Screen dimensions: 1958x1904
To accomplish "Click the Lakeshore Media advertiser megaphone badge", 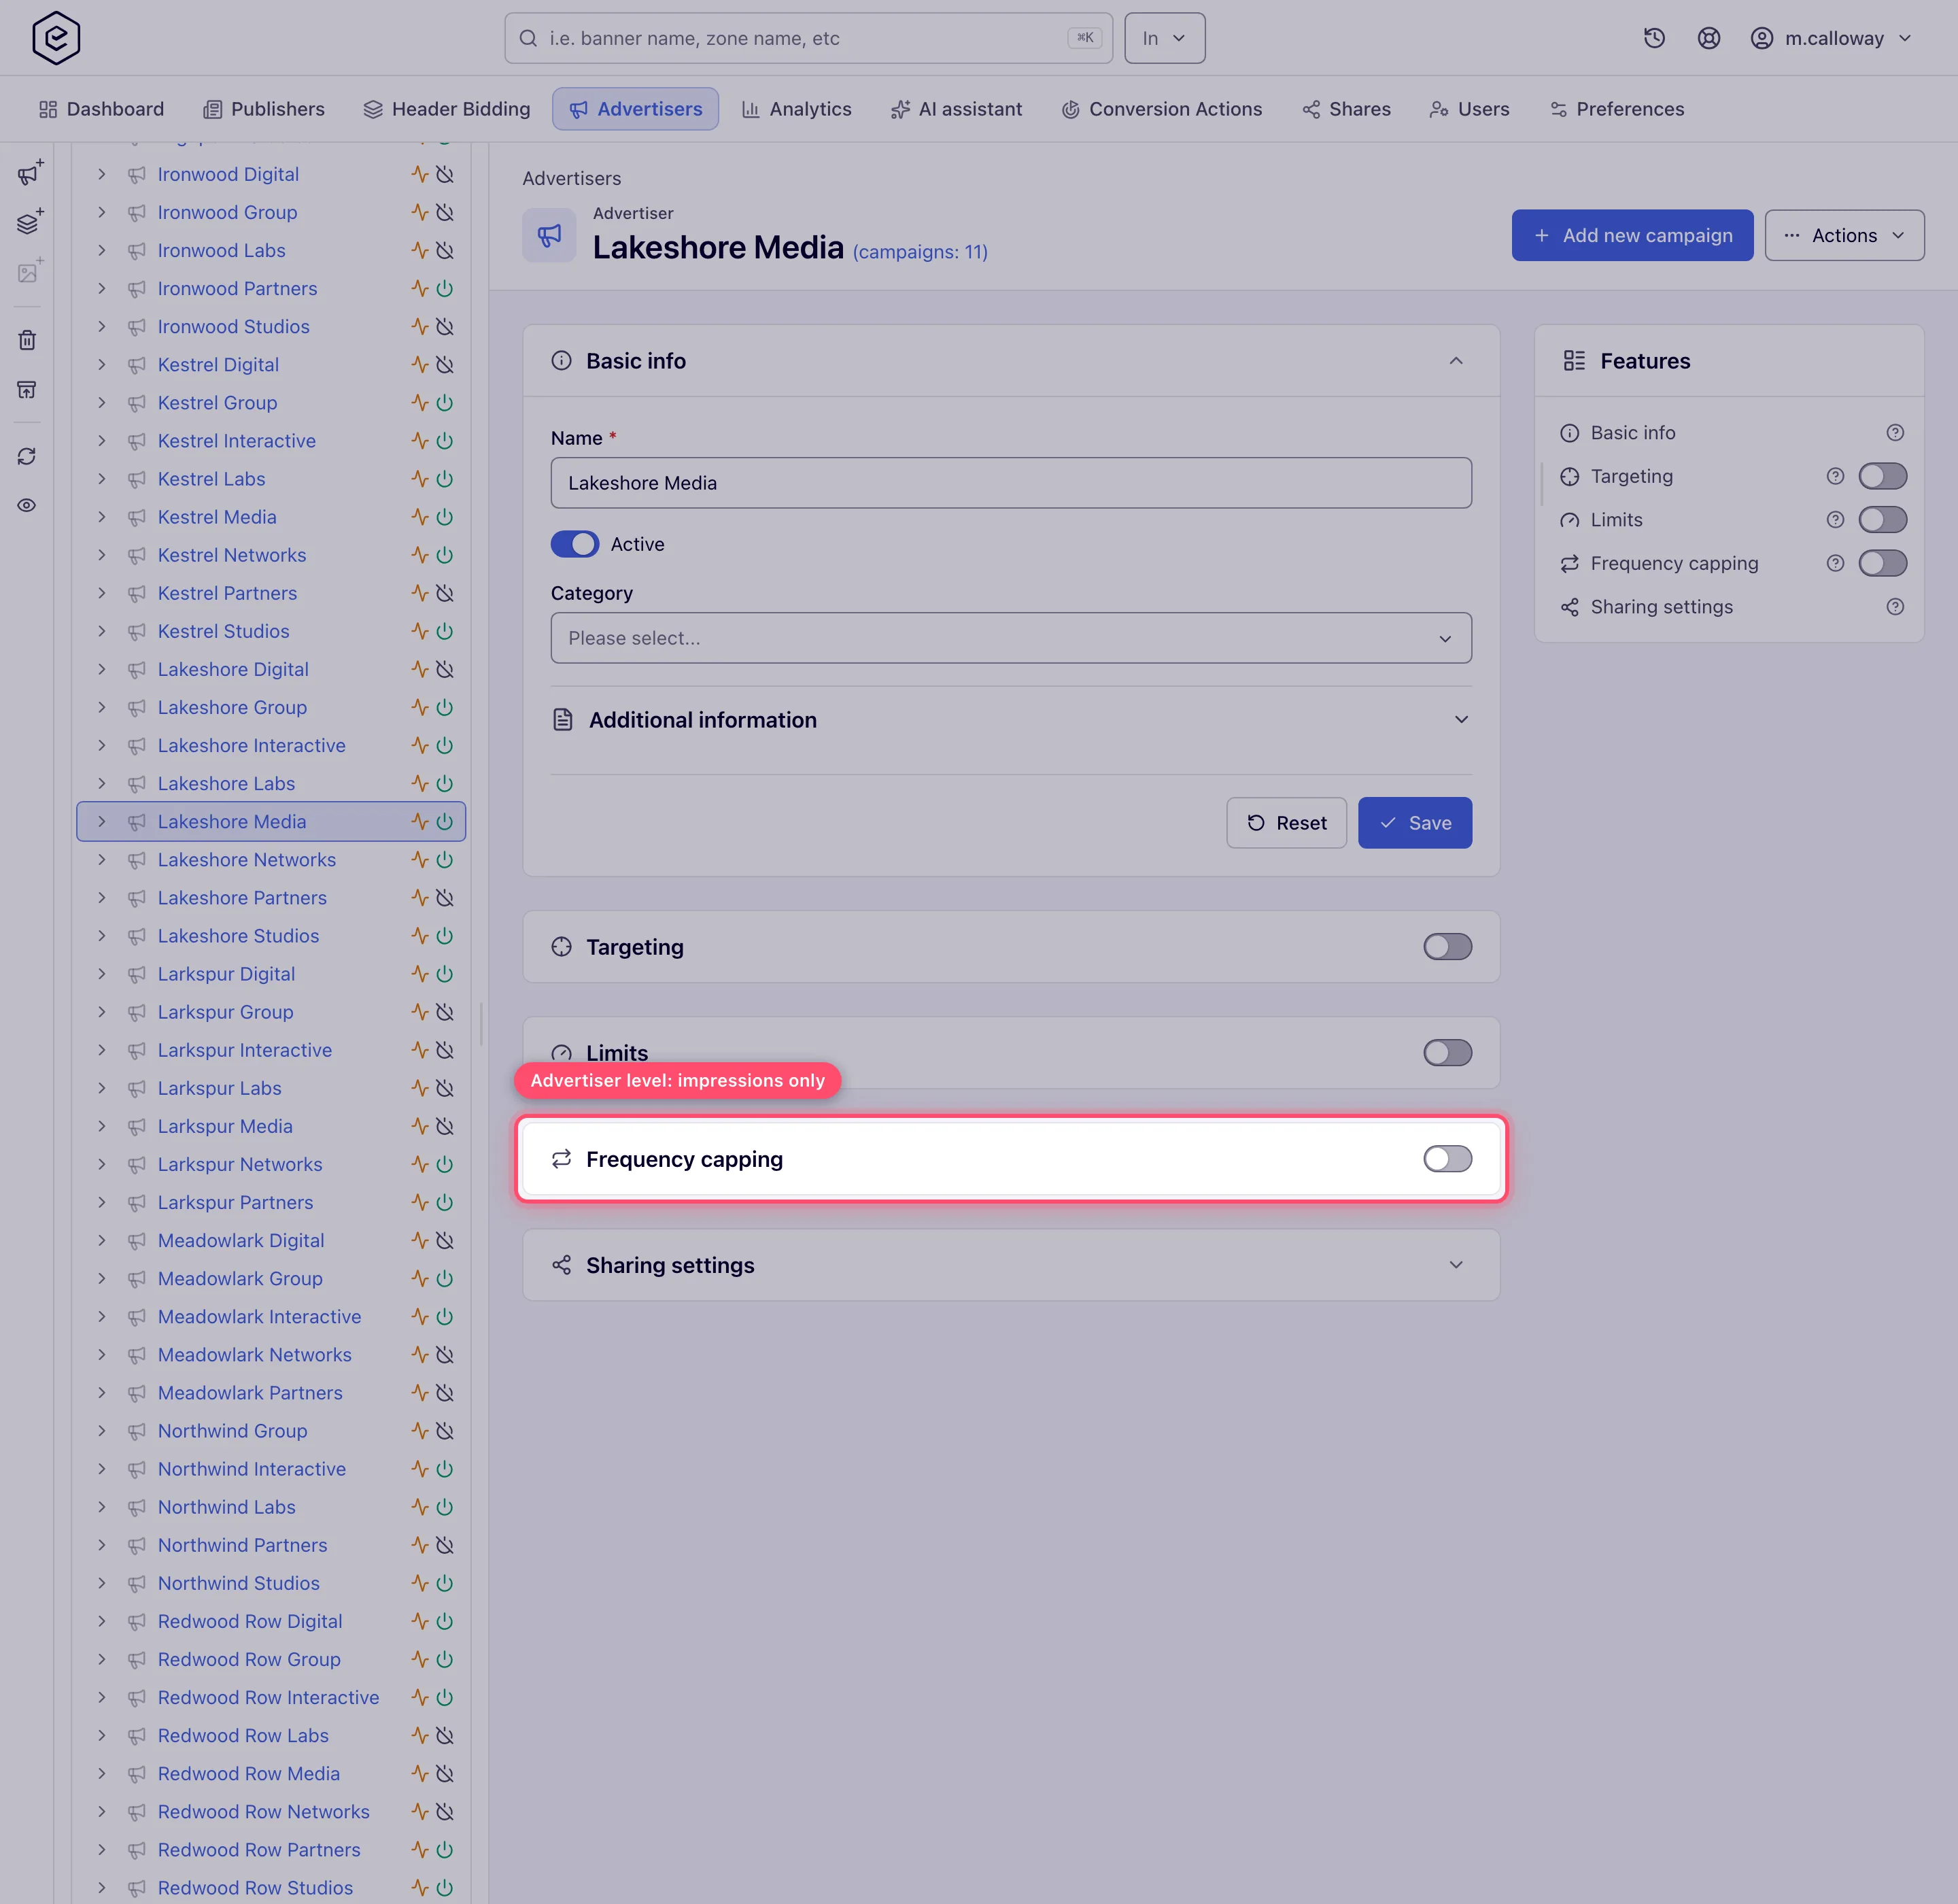I will pyautogui.click(x=549, y=235).
